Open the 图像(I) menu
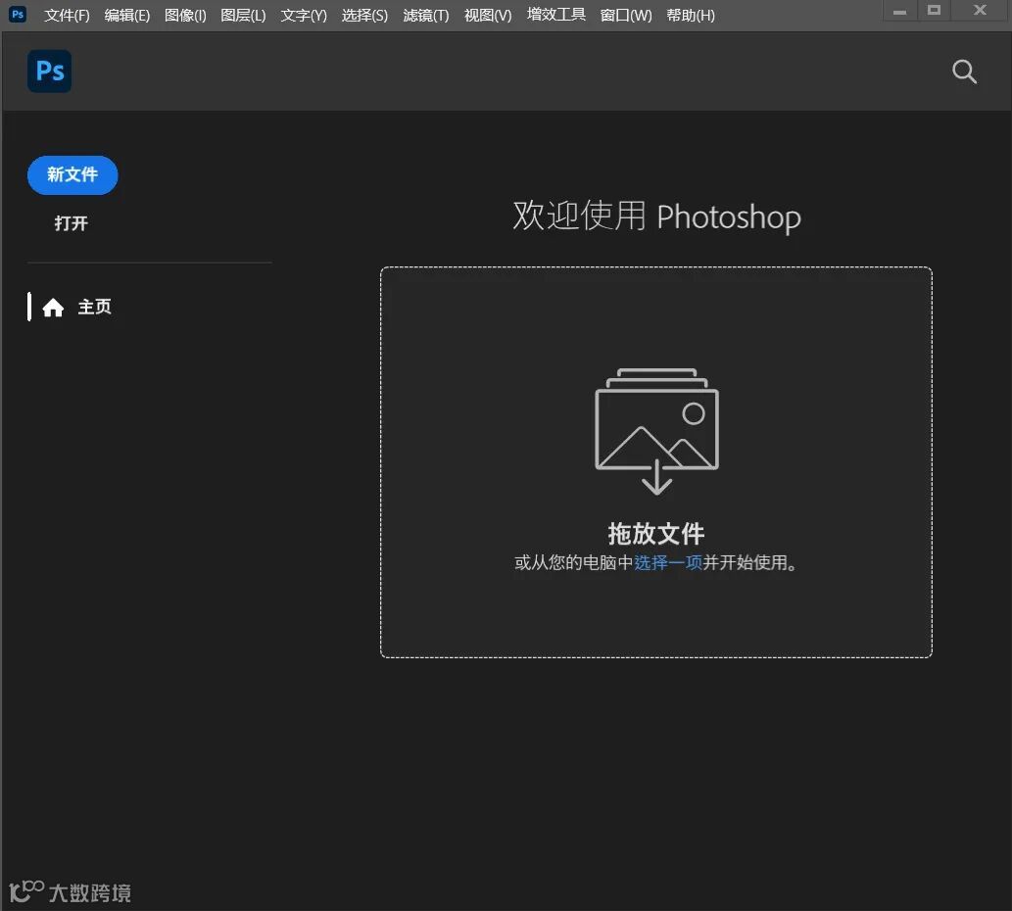 pos(185,15)
